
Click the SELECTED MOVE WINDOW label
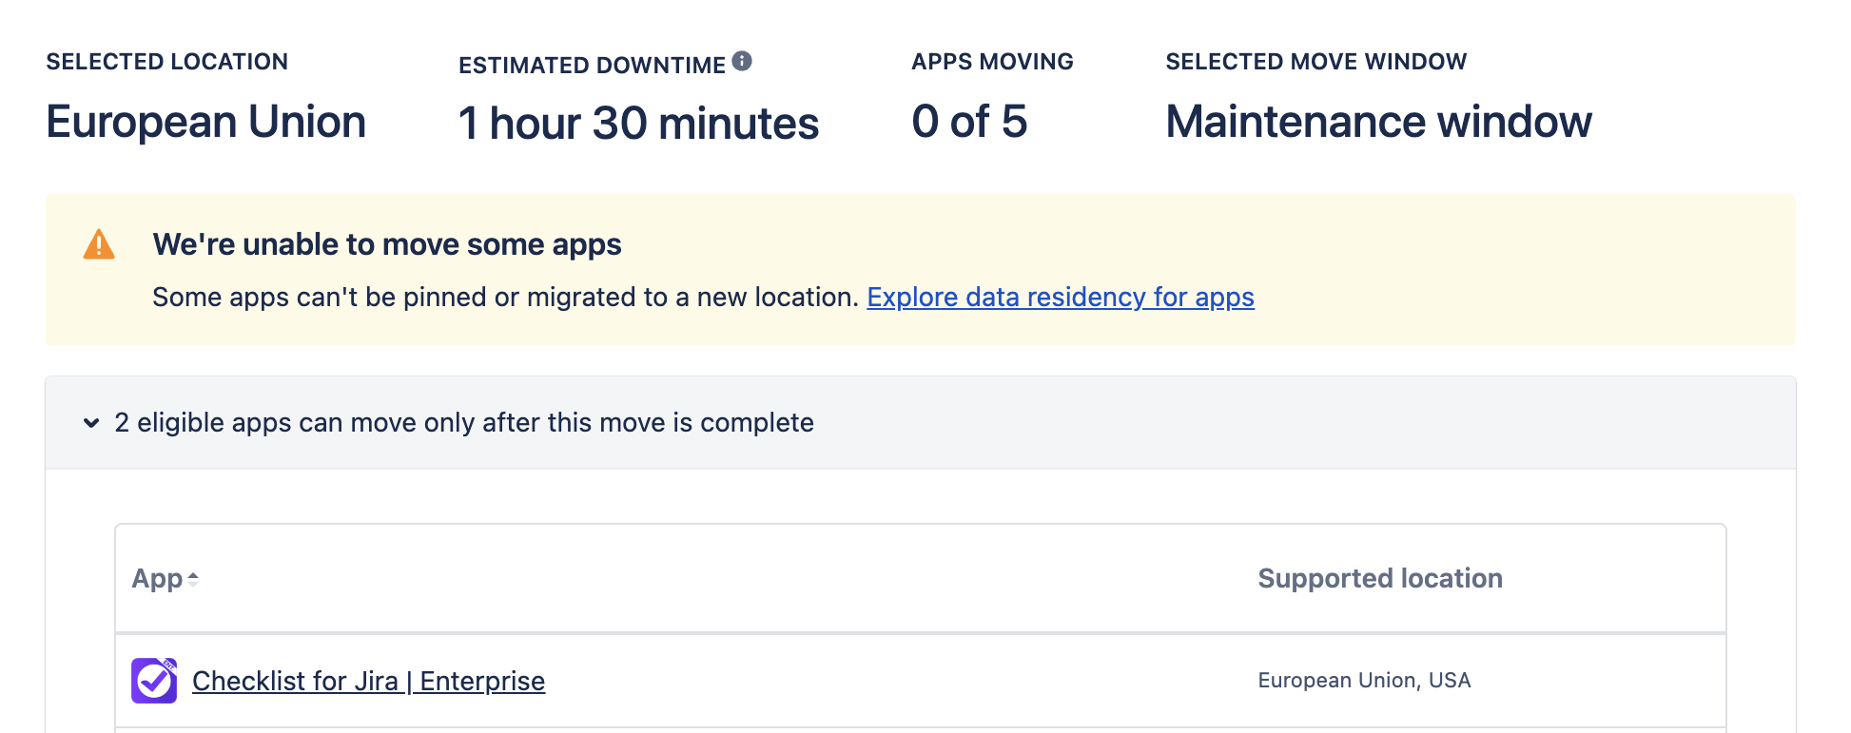[1315, 62]
